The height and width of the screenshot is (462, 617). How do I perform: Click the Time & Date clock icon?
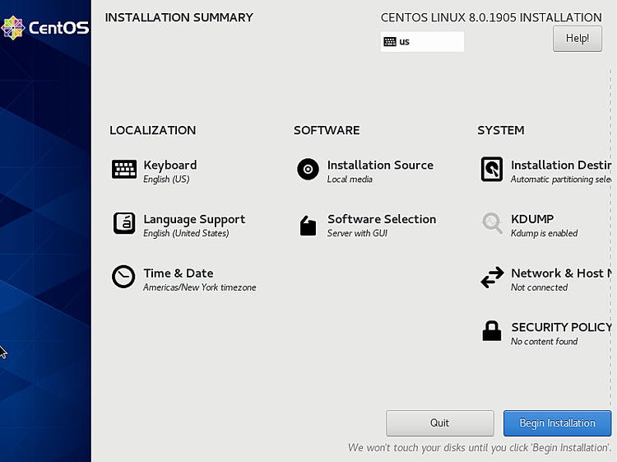point(124,278)
